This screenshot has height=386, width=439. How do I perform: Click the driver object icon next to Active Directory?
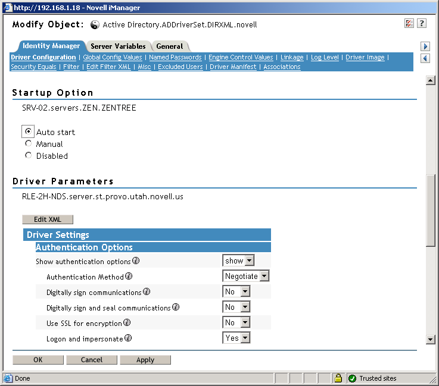tap(95, 25)
